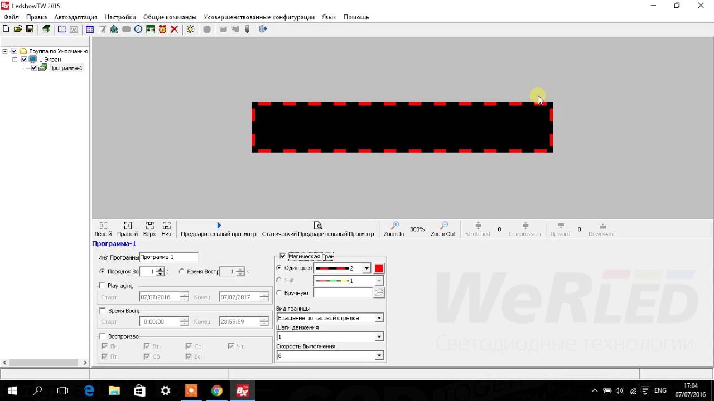Collapse the Группа по Умолчанию tree node
714x401 pixels.
tap(5, 51)
